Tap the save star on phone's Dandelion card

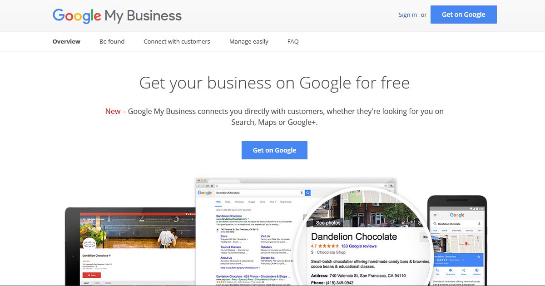coord(479,256)
